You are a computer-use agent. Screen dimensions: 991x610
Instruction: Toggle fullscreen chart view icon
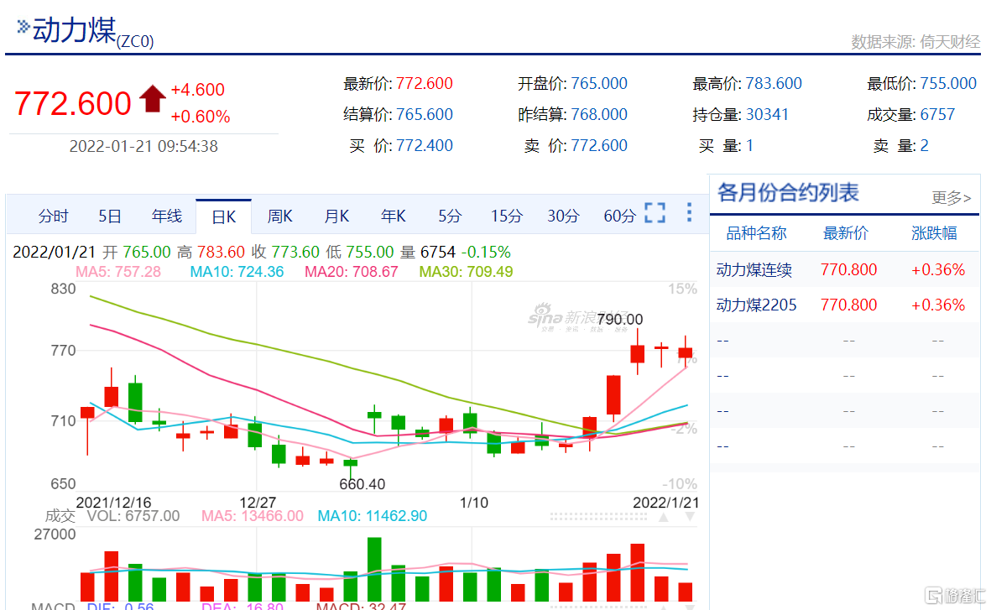point(655,213)
